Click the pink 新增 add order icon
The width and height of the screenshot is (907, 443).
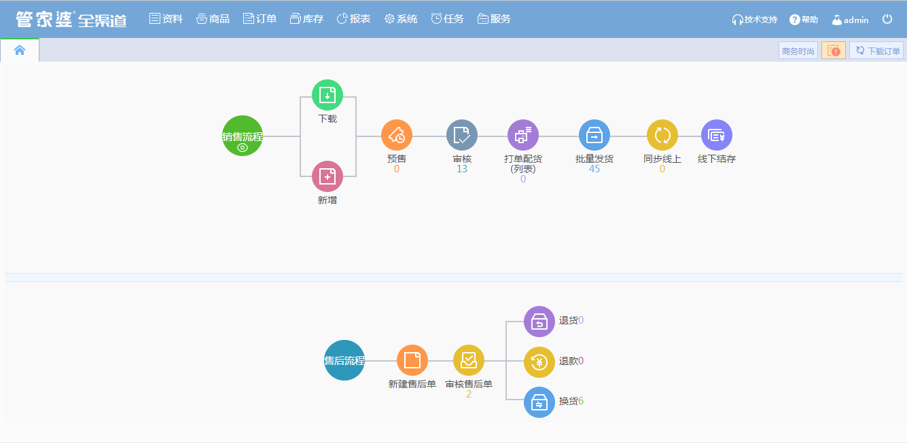pos(327,177)
